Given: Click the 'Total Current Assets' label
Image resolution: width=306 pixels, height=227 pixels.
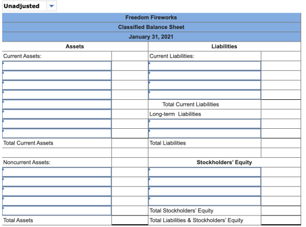Looking at the screenshot, I should point(28,143).
